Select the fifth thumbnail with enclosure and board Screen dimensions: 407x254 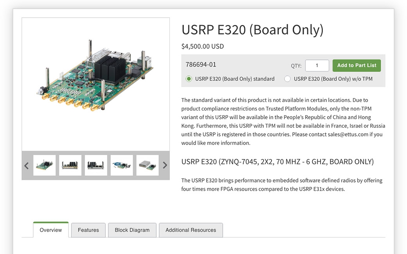point(147,165)
